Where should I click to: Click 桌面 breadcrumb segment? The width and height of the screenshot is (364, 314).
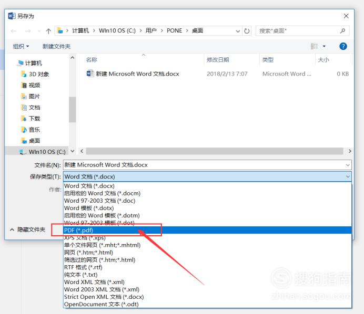(198, 30)
